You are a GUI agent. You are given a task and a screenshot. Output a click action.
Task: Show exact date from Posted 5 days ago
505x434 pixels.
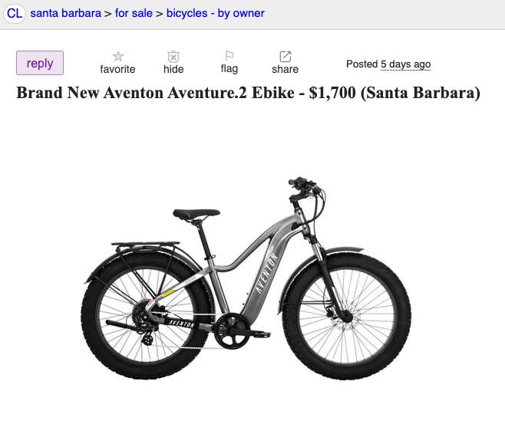pyautogui.click(x=405, y=64)
